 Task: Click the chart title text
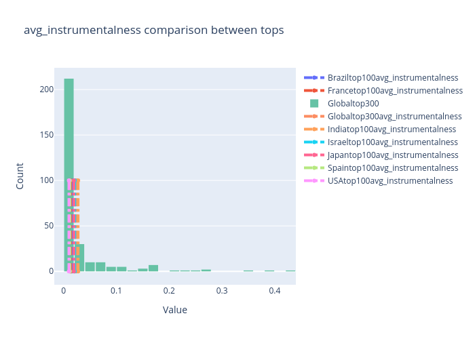pyautogui.click(x=153, y=31)
